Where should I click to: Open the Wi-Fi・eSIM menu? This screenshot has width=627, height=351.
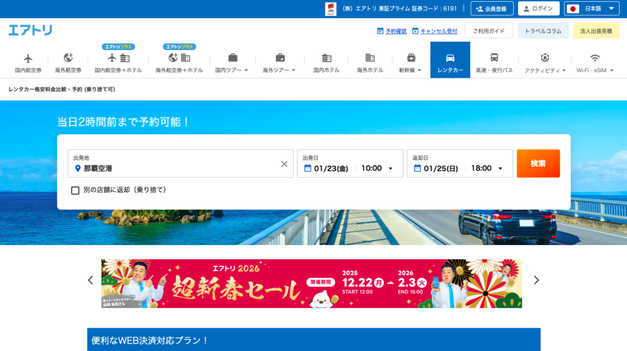[x=595, y=64]
